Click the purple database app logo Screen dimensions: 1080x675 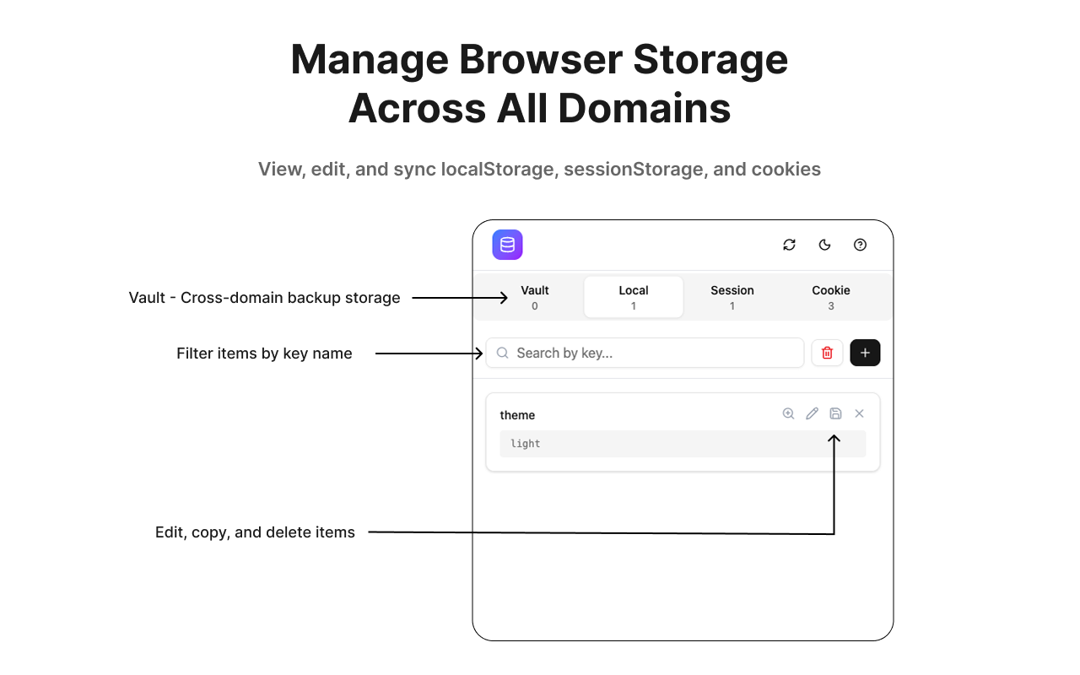[507, 245]
